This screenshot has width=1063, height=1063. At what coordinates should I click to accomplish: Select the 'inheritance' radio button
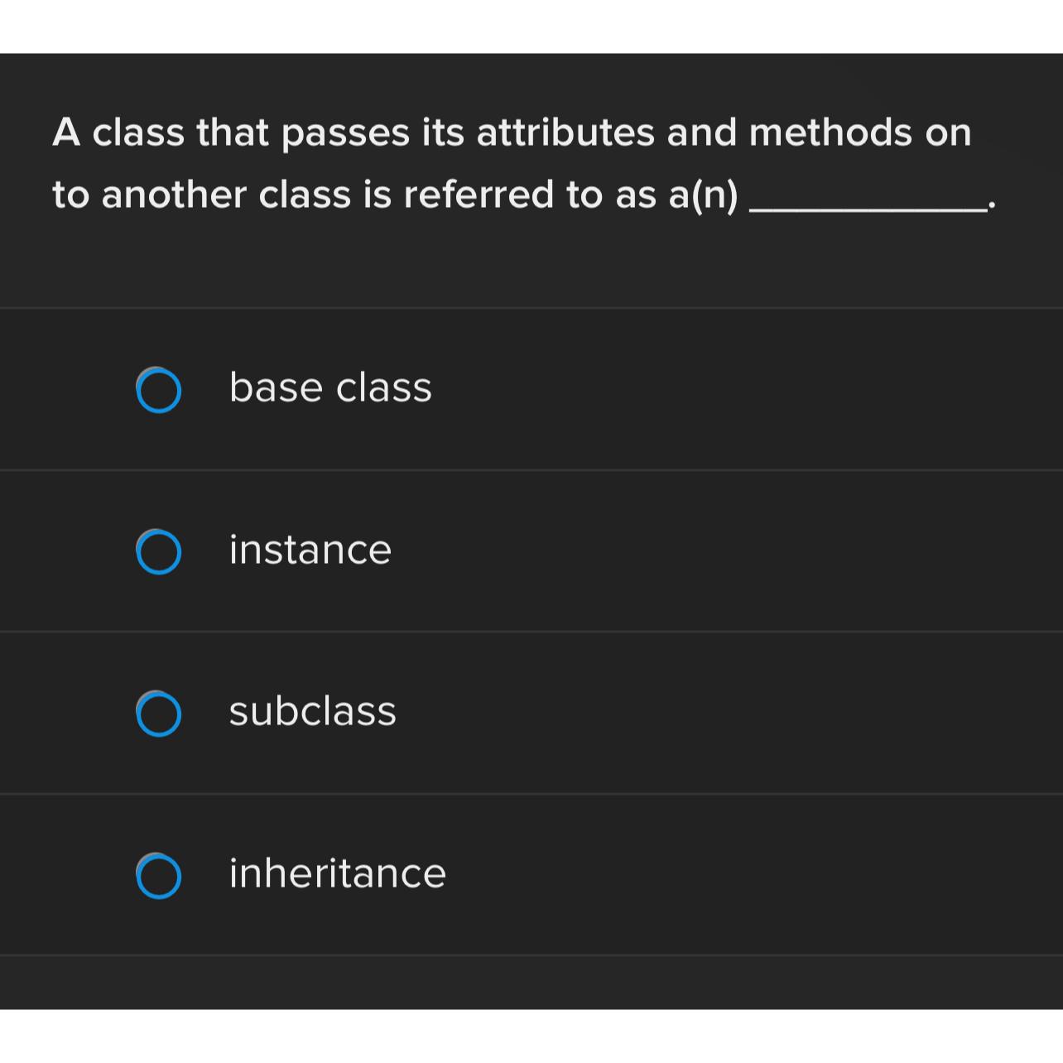[x=159, y=874]
